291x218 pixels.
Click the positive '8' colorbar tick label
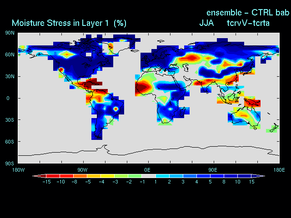click(x=224, y=182)
